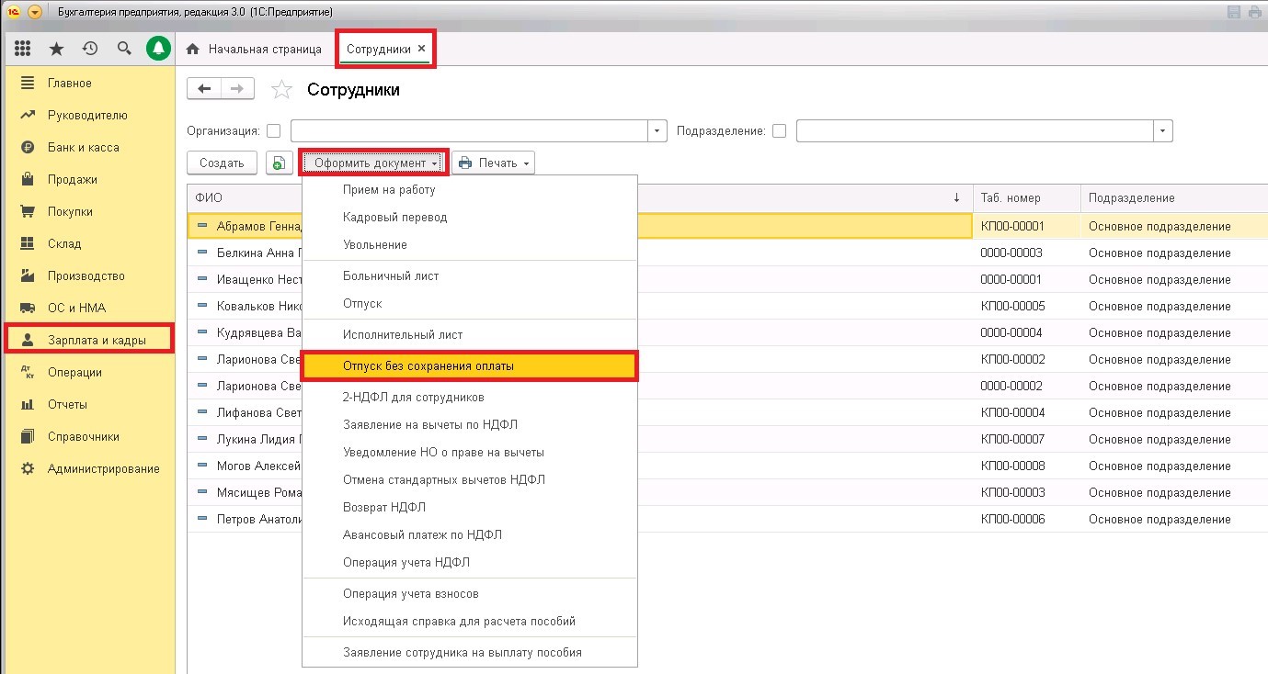The image size is (1268, 674).
Task: Open the green notifications bell
Action: (159, 49)
